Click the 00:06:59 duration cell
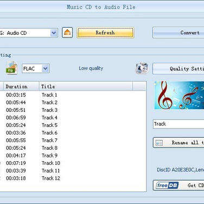The image size is (204, 204). pos(16,118)
